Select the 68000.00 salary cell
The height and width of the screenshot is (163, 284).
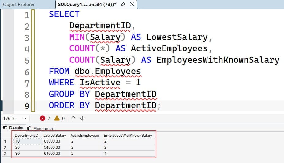click(x=55, y=141)
